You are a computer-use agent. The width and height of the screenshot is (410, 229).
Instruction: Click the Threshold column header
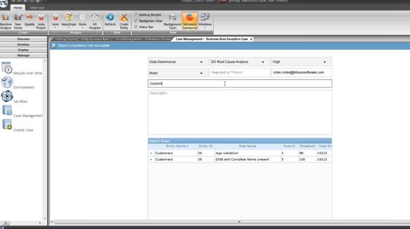[x=307, y=146]
